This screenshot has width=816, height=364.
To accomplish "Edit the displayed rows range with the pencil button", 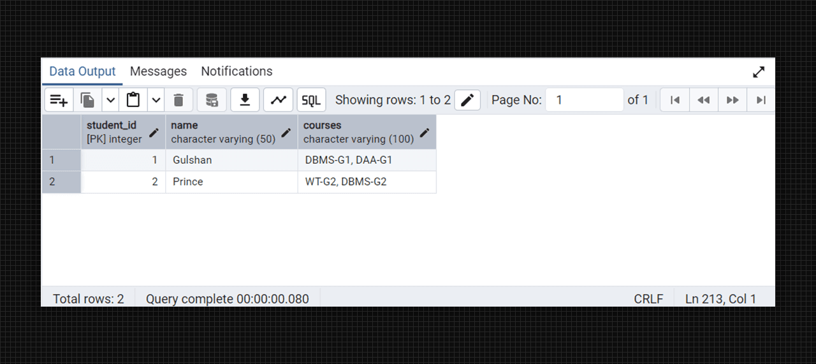I will 467,100.
